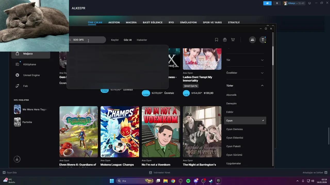Select STRATEJİ category in Steam
The height and width of the screenshot is (185, 330).
pyautogui.click(x=234, y=22)
